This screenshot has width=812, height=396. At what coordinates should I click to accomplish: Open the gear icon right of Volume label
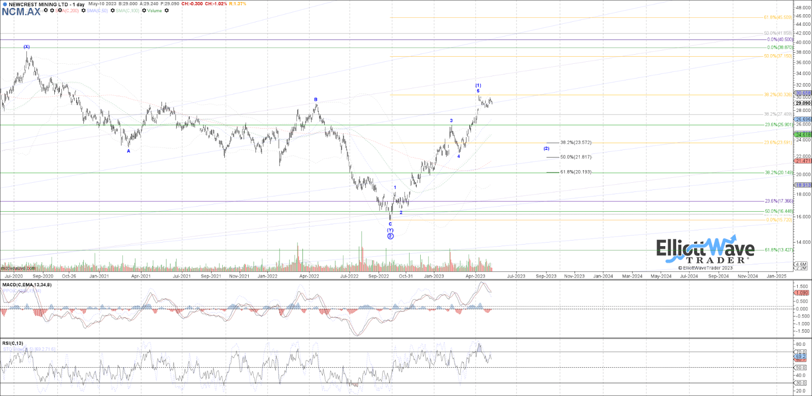tap(166, 11)
